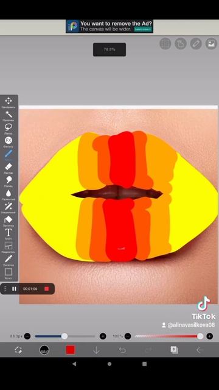Redo the stroke
Image resolution: width=219 pixels, height=390 pixels.
coord(148,350)
